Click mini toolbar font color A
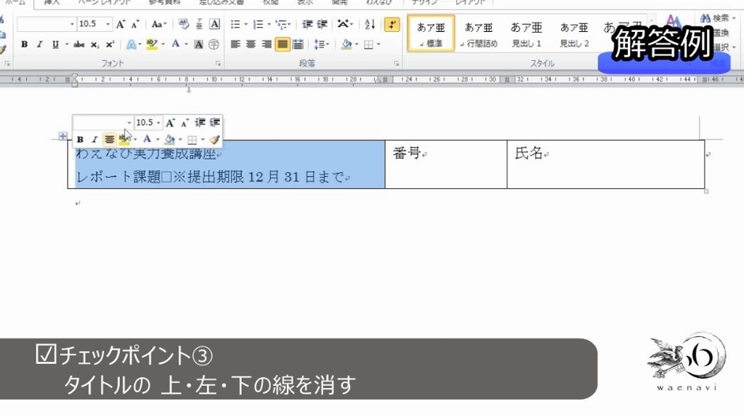The image size is (744, 417). pyautogui.click(x=147, y=139)
